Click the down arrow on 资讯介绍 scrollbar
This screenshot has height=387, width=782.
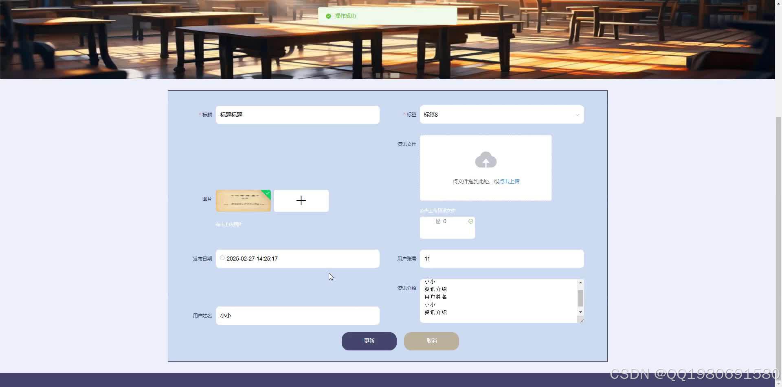[x=580, y=312]
